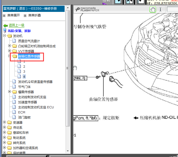178x157 pixels.
Task: Select the 转向系统 label
Action: coord(19,143)
